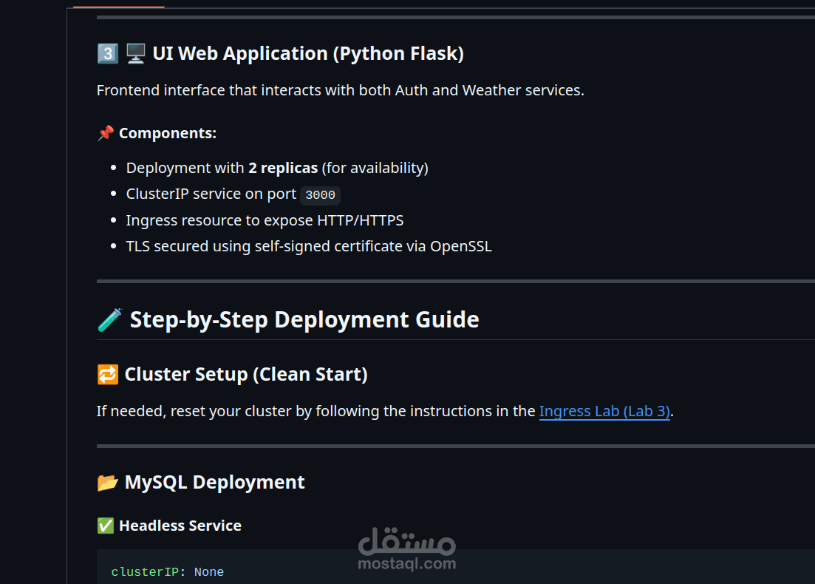Click the 3000 port code badge
Viewport: 815px width, 584px height.
tap(320, 195)
